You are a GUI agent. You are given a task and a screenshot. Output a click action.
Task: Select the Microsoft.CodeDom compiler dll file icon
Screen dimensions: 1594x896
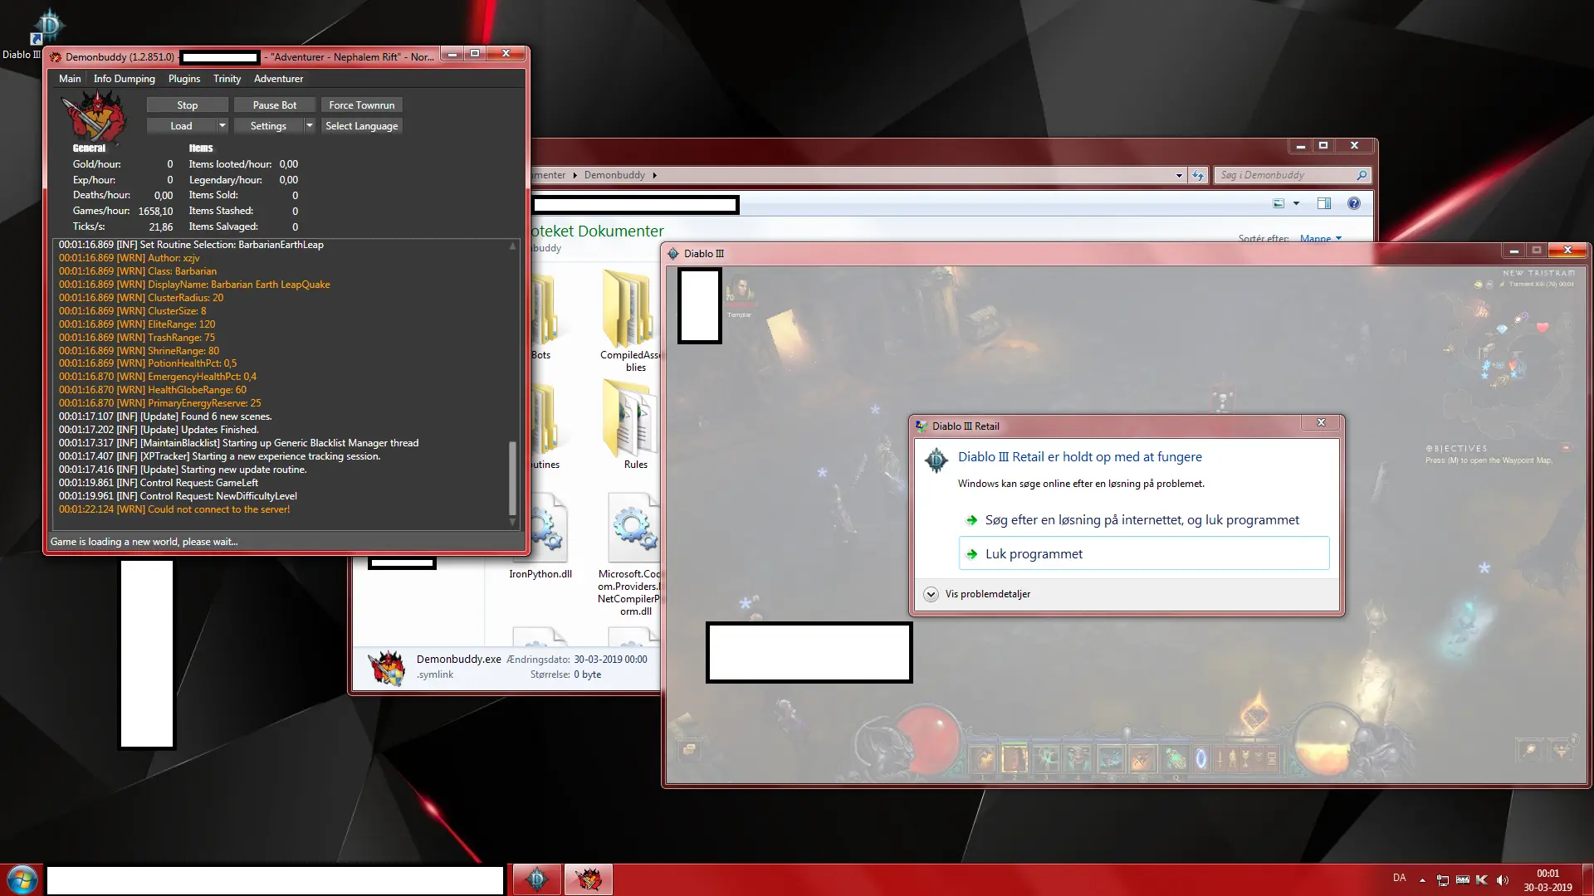point(633,529)
